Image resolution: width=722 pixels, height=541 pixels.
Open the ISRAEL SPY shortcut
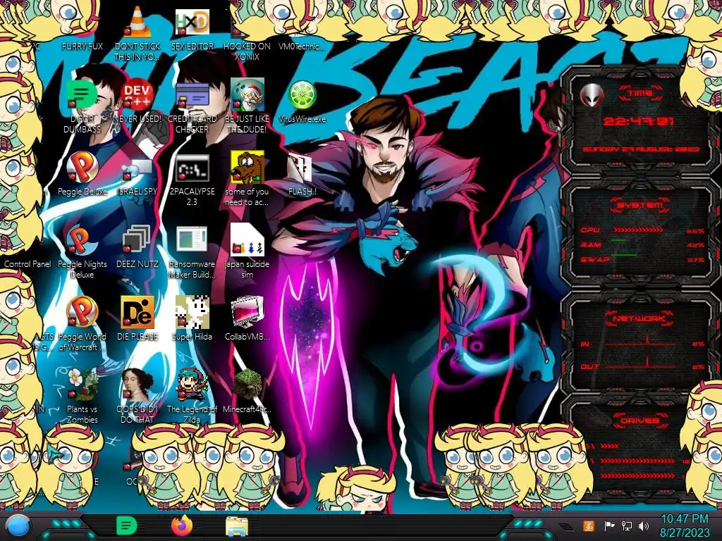(137, 177)
